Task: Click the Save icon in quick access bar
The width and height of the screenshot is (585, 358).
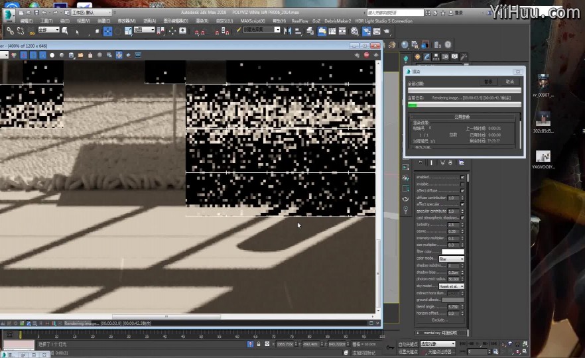Action: click(36, 13)
